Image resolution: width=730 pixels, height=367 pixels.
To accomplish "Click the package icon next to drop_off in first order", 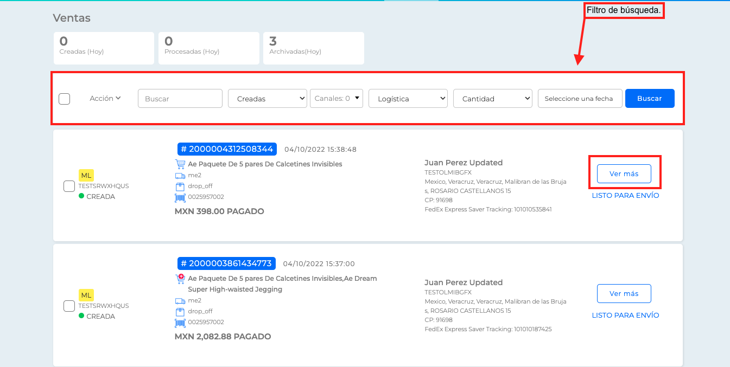I will 180,186.
